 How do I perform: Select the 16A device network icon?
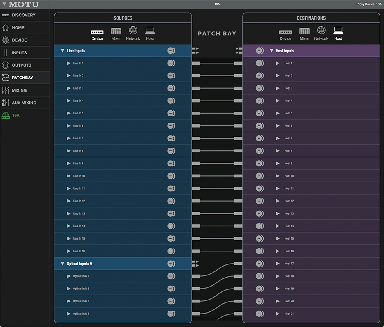click(x=6, y=115)
